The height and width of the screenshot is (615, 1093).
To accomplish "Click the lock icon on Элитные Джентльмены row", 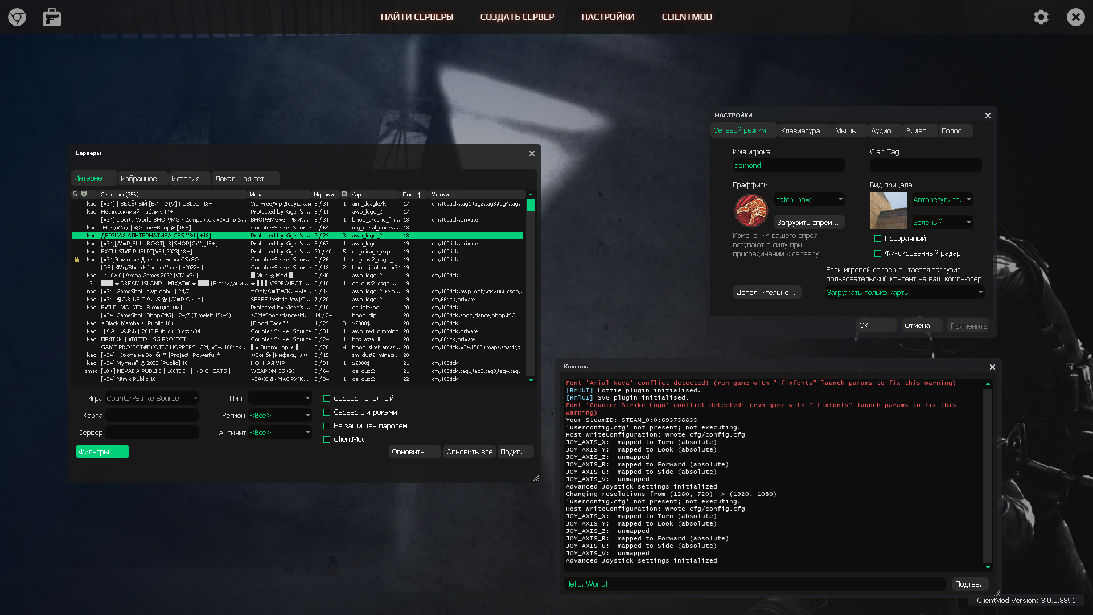I will (76, 260).
